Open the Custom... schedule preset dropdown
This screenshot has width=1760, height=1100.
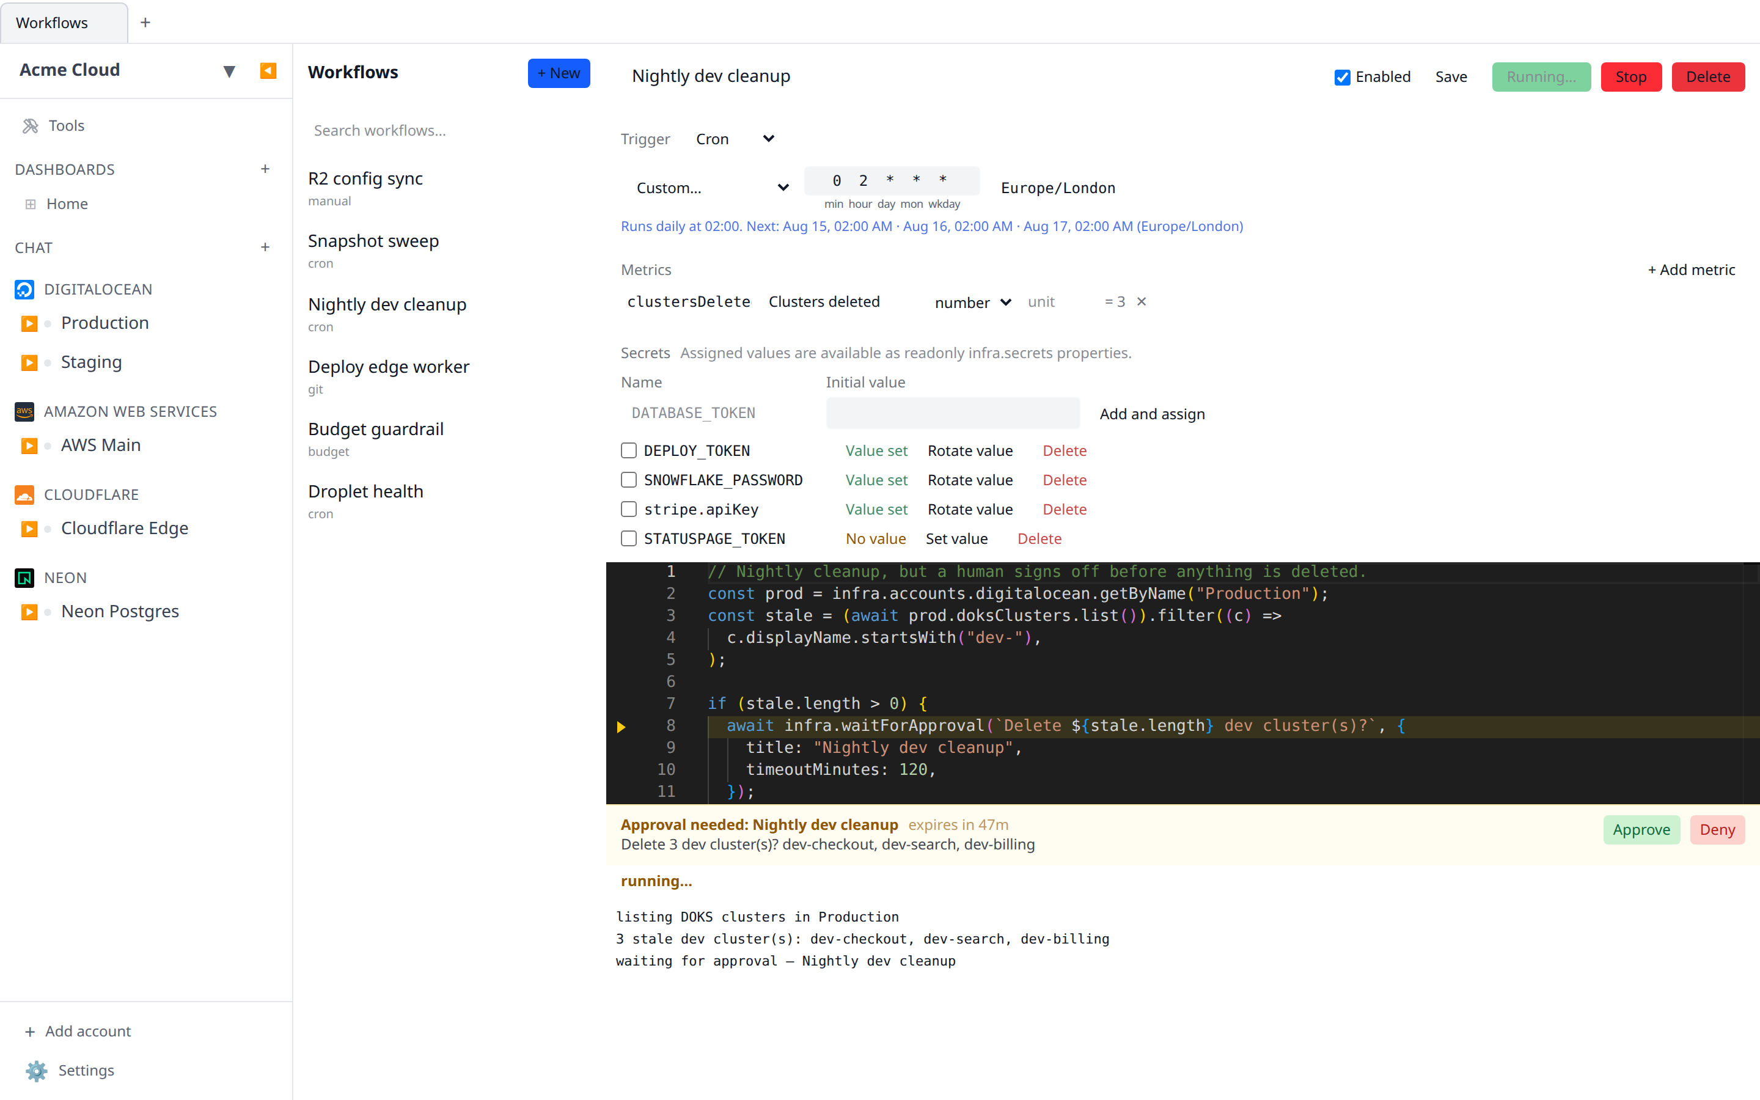click(x=712, y=188)
